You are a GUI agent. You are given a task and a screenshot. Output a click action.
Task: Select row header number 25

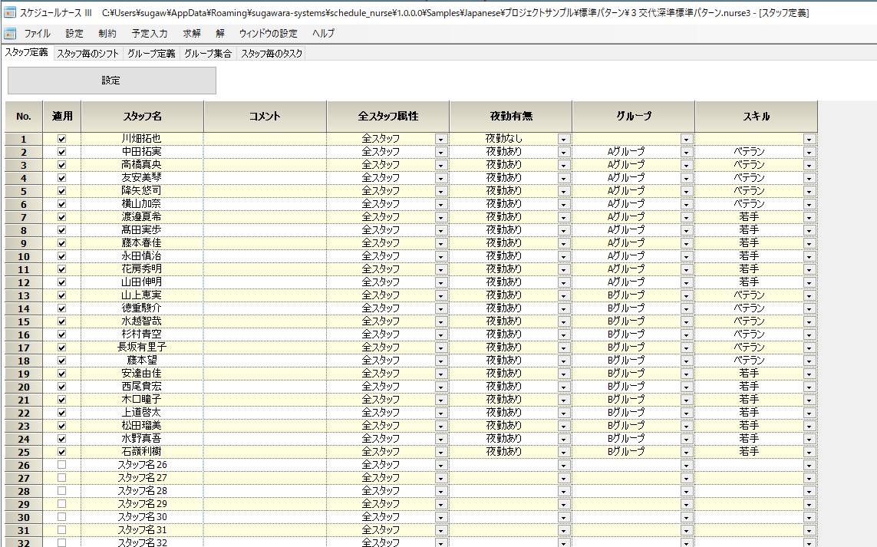[x=24, y=452]
